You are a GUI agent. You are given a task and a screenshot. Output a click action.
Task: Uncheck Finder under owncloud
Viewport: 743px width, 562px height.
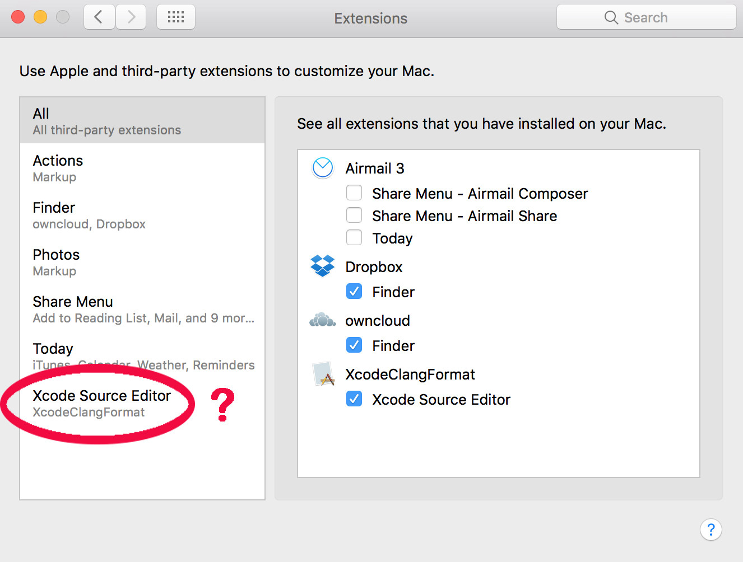pyautogui.click(x=354, y=345)
